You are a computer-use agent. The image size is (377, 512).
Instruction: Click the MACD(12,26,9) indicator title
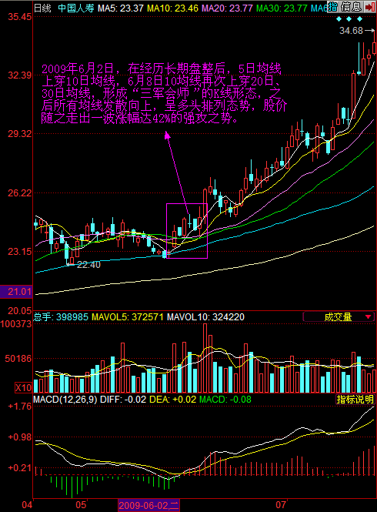[x=65, y=400]
